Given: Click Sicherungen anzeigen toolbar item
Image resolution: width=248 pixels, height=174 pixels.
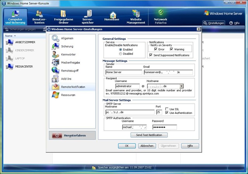Looking at the screenshot, I should (21, 29).
